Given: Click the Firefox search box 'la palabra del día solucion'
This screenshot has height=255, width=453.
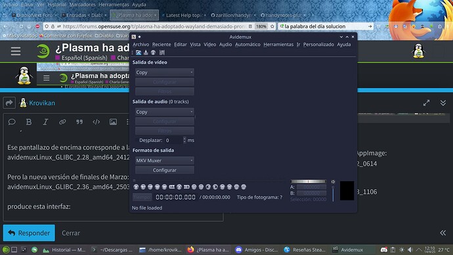Looking at the screenshot, I should (326, 26).
